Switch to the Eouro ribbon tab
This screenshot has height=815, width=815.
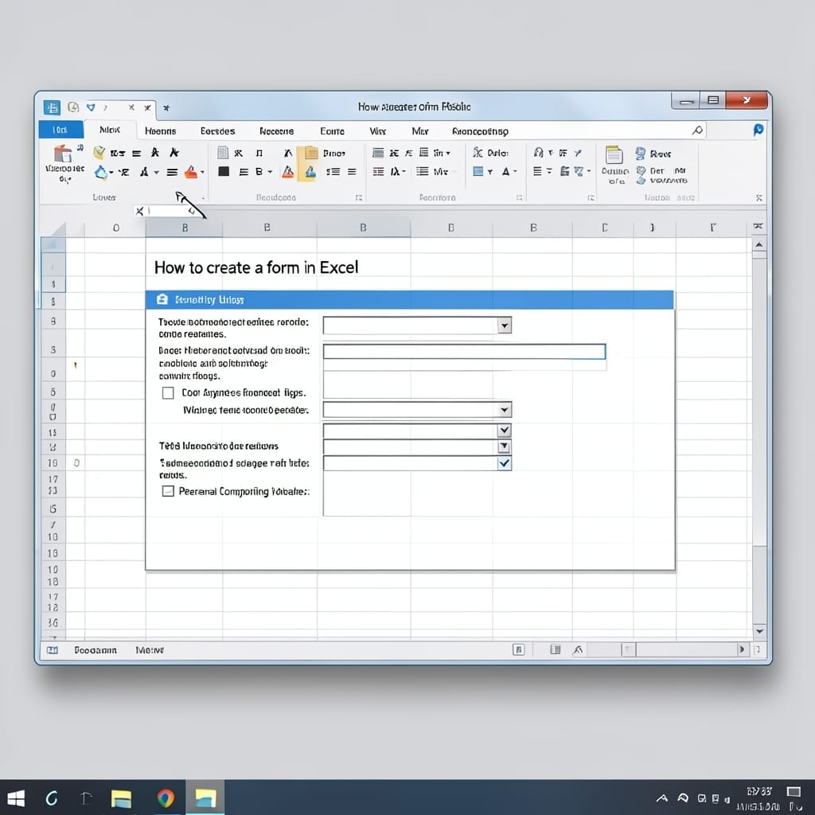332,131
